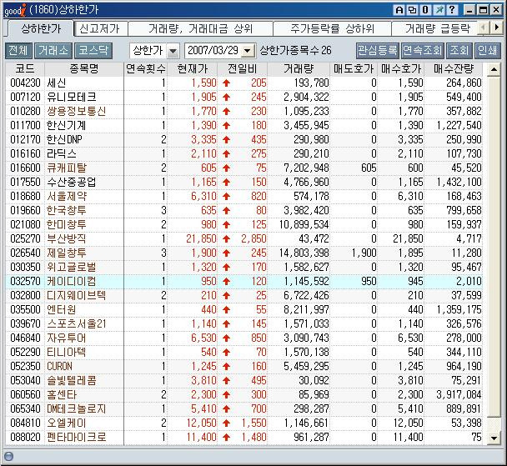Toggle the pin icon in title bar
Viewport: 507px width, 466px height.
pyautogui.click(x=439, y=10)
